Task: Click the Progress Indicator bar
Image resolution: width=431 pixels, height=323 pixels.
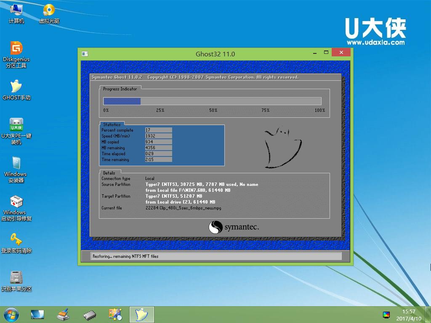Action: [x=213, y=101]
